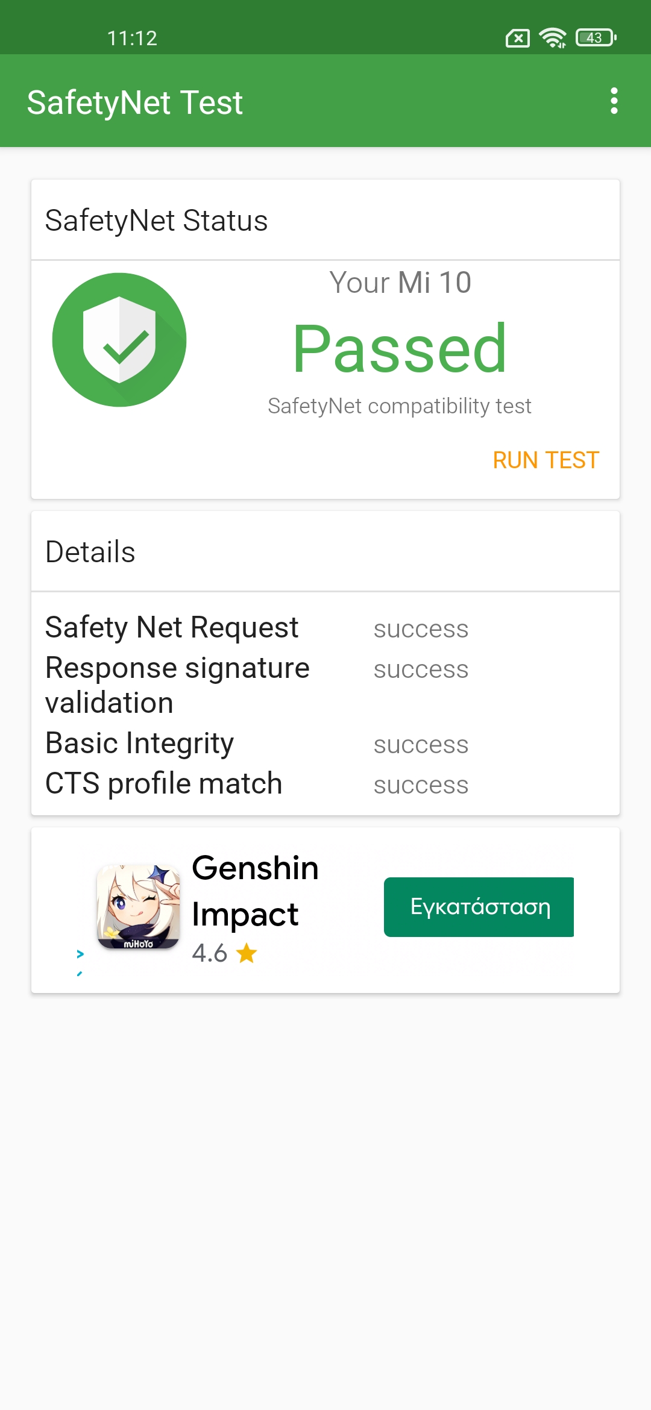Click the Wi-Fi status bar icon

click(x=552, y=38)
